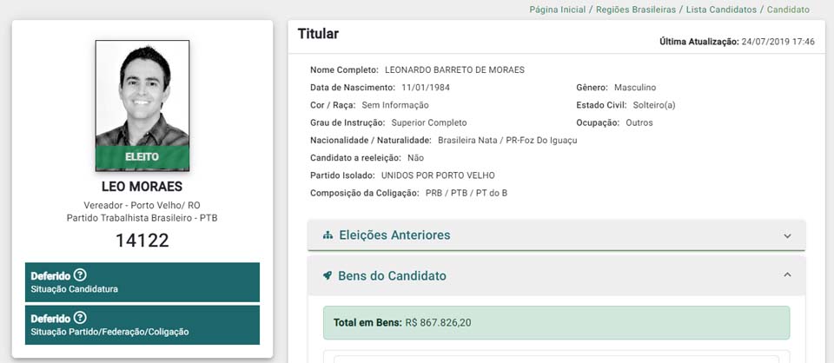Click the help icon beside Deferido Situação Candidatura
834x363 pixels.
click(80, 275)
